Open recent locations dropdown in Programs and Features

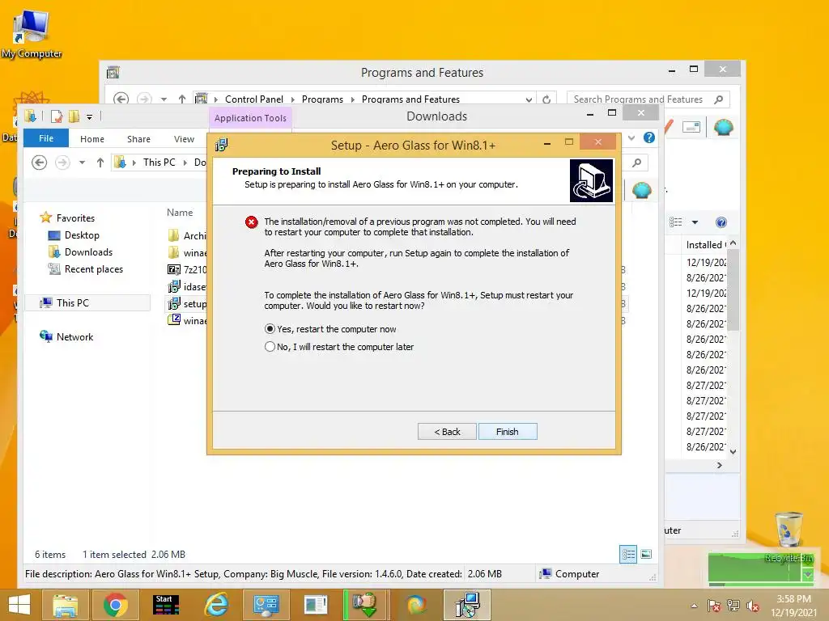[x=164, y=99]
